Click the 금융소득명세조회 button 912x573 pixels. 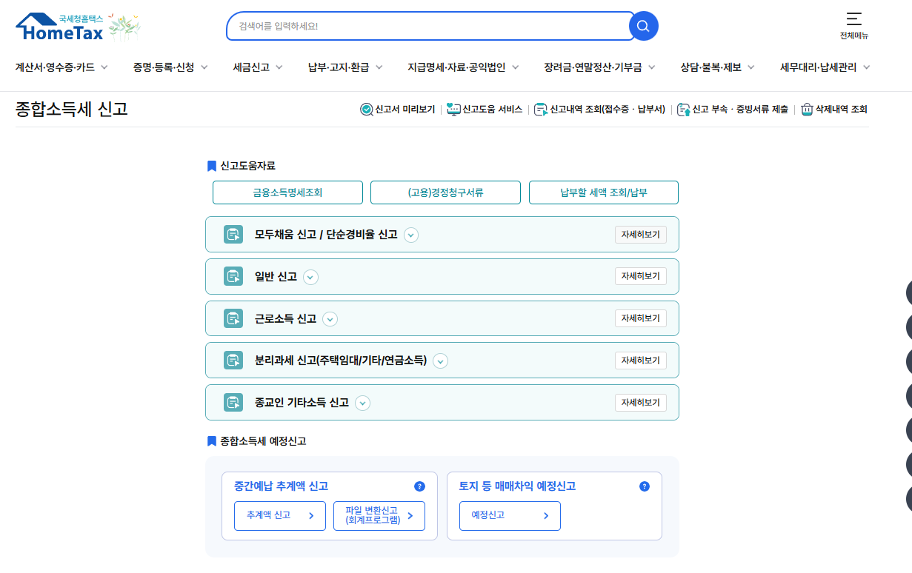click(287, 192)
